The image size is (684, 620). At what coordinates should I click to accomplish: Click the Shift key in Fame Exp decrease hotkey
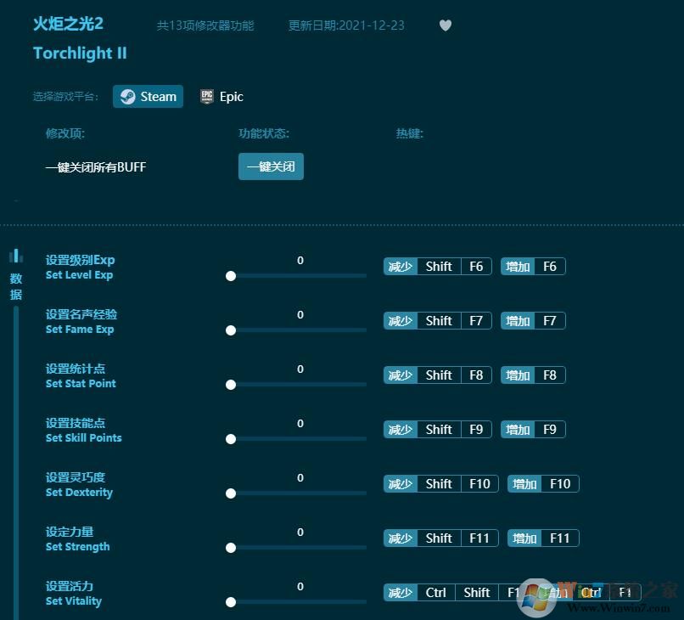(x=439, y=321)
